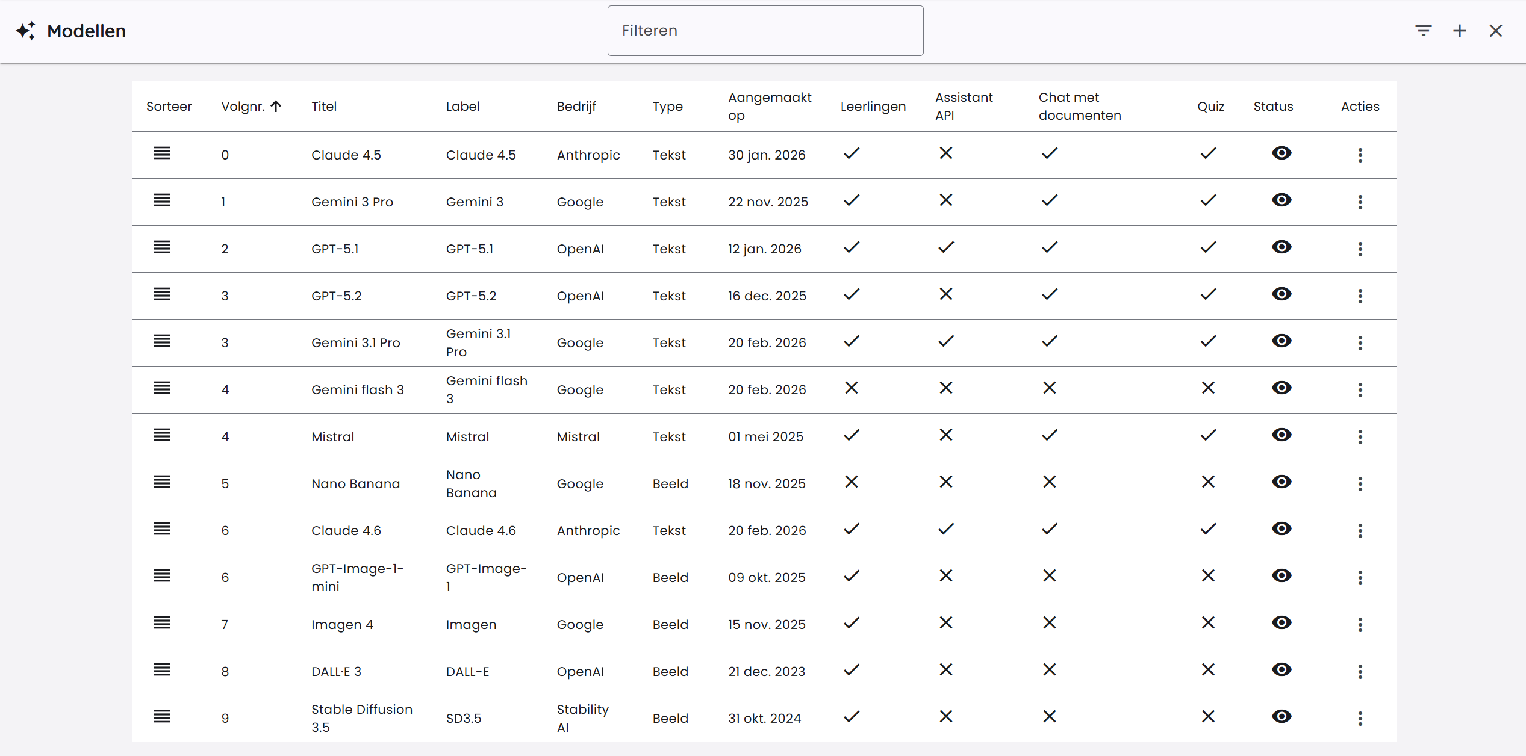Click the Modellen sparkle icon
The height and width of the screenshot is (756, 1526).
coord(26,31)
